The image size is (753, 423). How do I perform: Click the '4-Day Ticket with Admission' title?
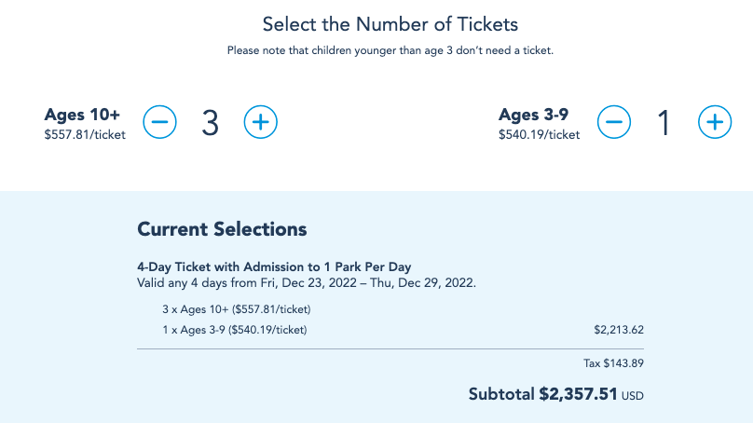[x=274, y=267]
